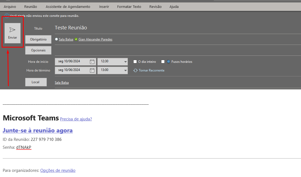Open the Junte-se à reunião agora link
This screenshot has height=177, width=301.
tap(38, 131)
